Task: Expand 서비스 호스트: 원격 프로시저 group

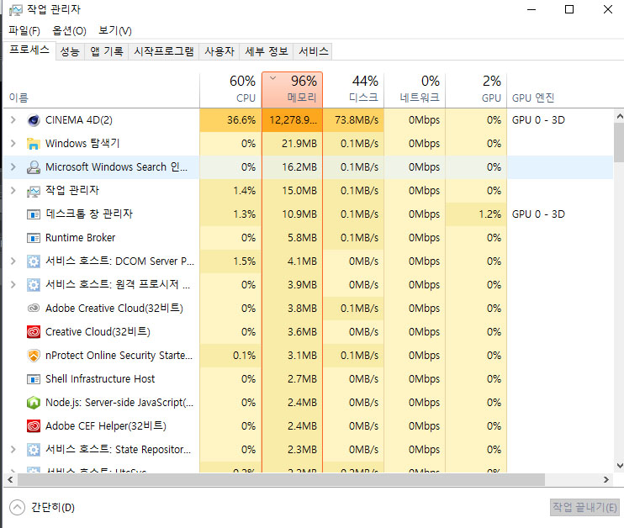Action: [13, 284]
